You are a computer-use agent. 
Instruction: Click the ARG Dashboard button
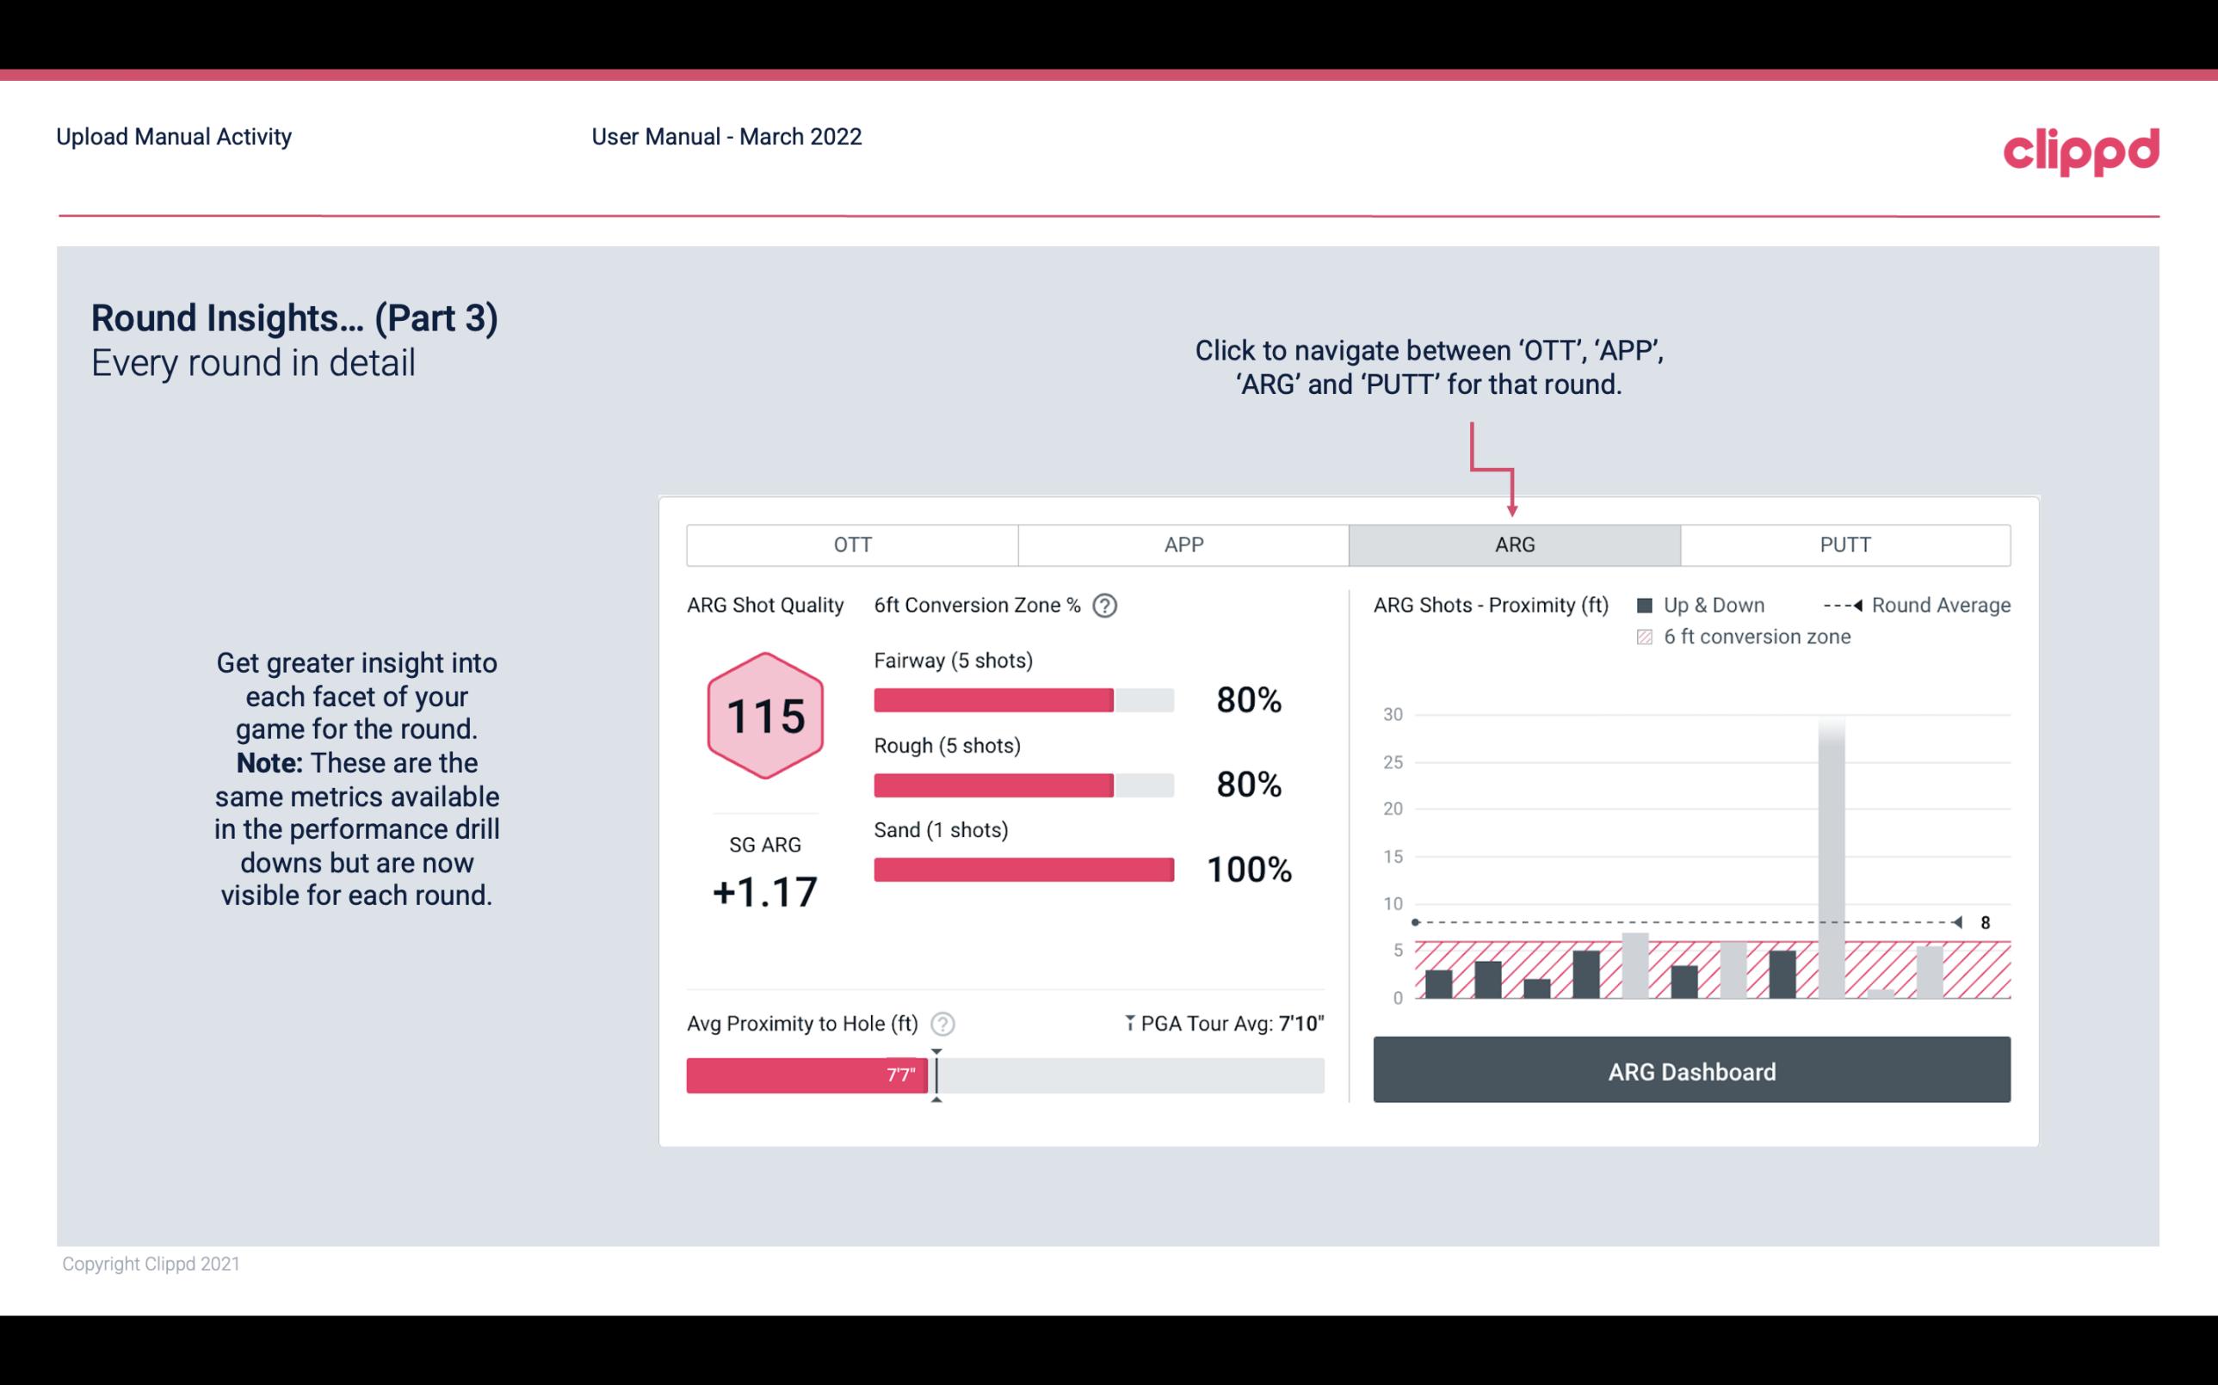tap(1691, 1069)
